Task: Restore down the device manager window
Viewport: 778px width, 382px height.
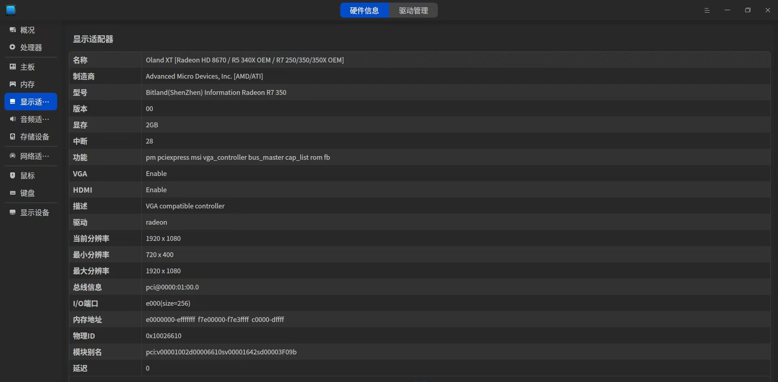Action: click(x=748, y=10)
